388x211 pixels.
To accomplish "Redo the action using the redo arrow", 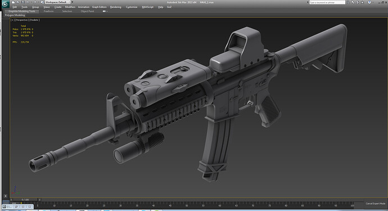I will 35,2.
